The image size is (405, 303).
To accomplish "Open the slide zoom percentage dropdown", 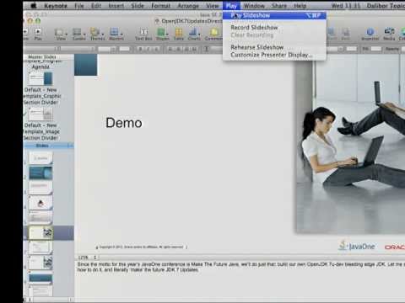I will [x=88, y=258].
